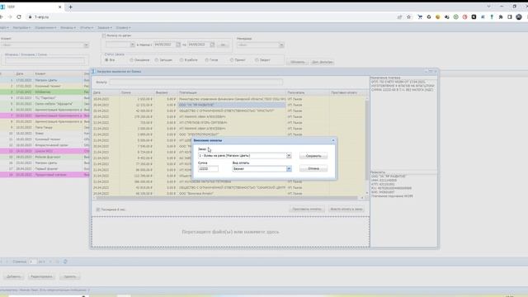528x297 pixels.
Task: Click the Сохранить button in payment dialog
Action: (313, 156)
